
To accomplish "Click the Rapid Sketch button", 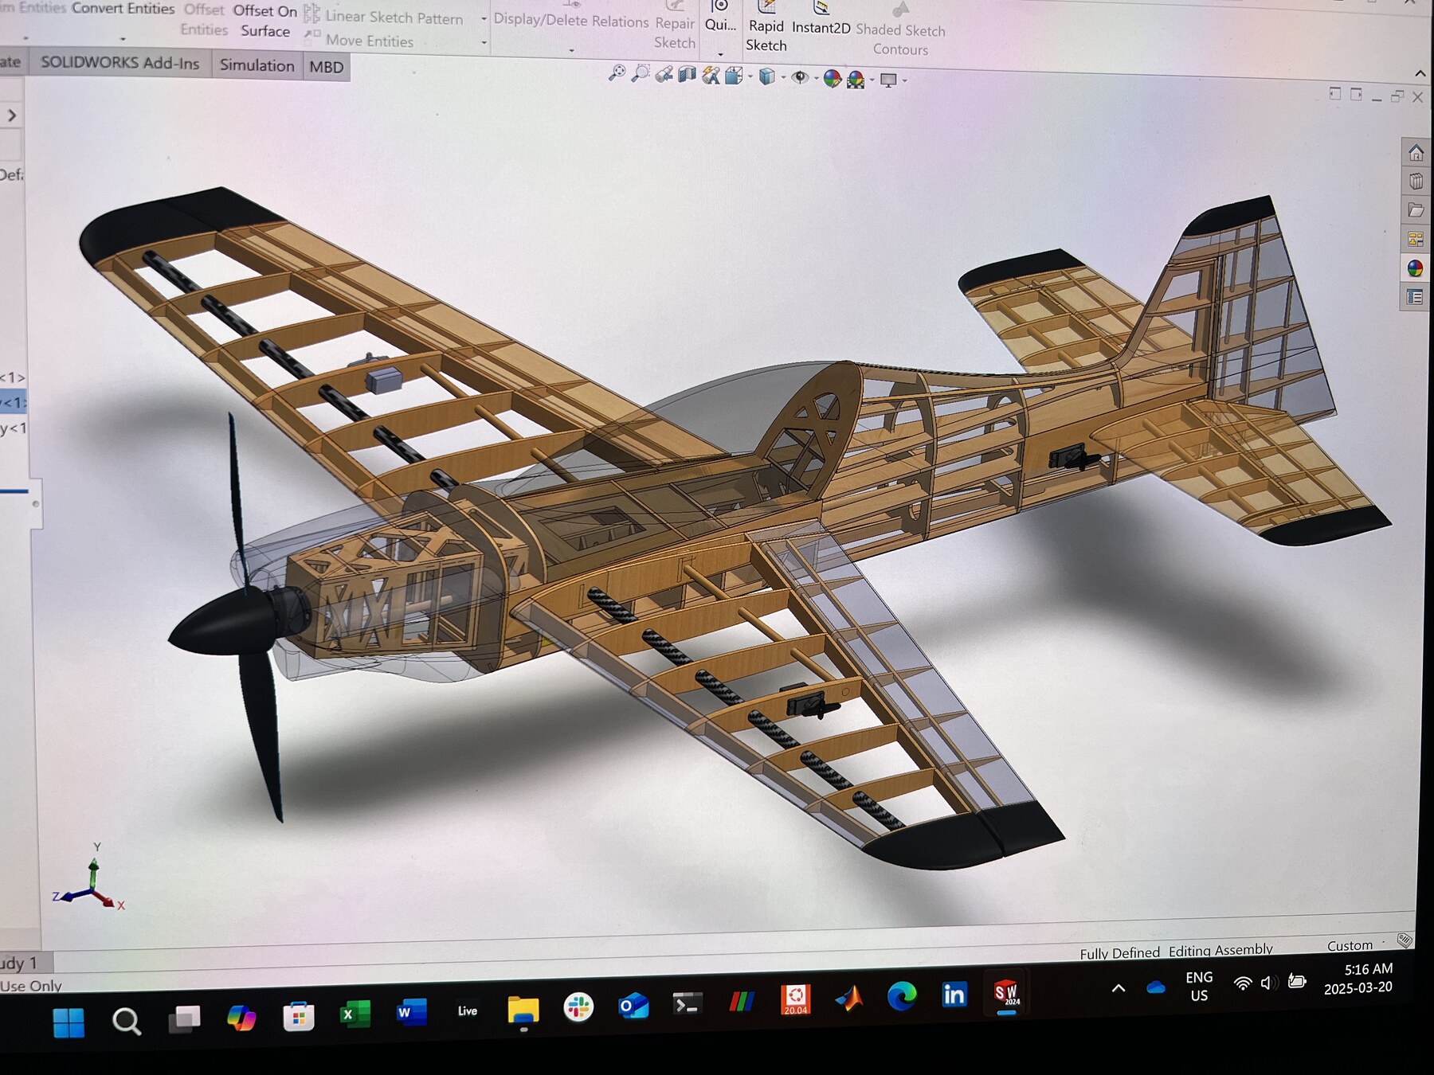I will click(x=766, y=27).
